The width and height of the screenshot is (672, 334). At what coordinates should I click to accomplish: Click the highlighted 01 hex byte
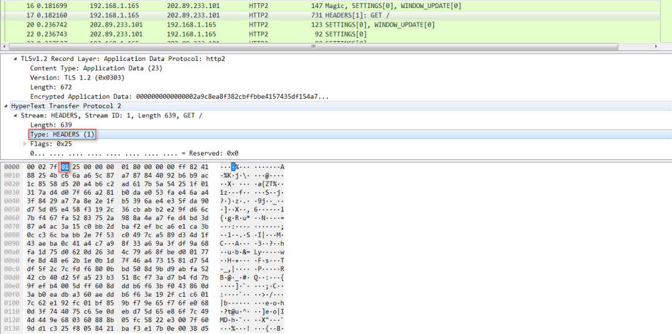pyautogui.click(x=65, y=167)
